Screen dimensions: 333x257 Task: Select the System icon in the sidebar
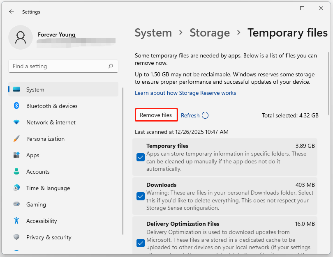click(16, 89)
